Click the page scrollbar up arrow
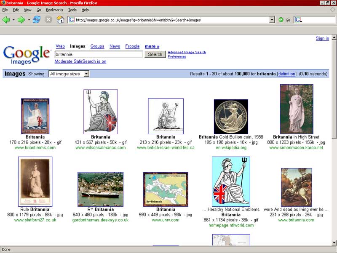 tap(334, 37)
